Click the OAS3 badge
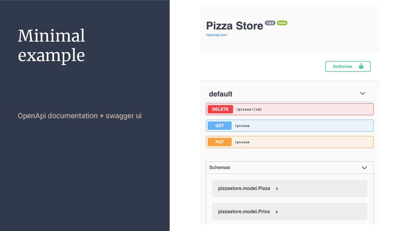This screenshot has width=412, height=231. coord(282,23)
